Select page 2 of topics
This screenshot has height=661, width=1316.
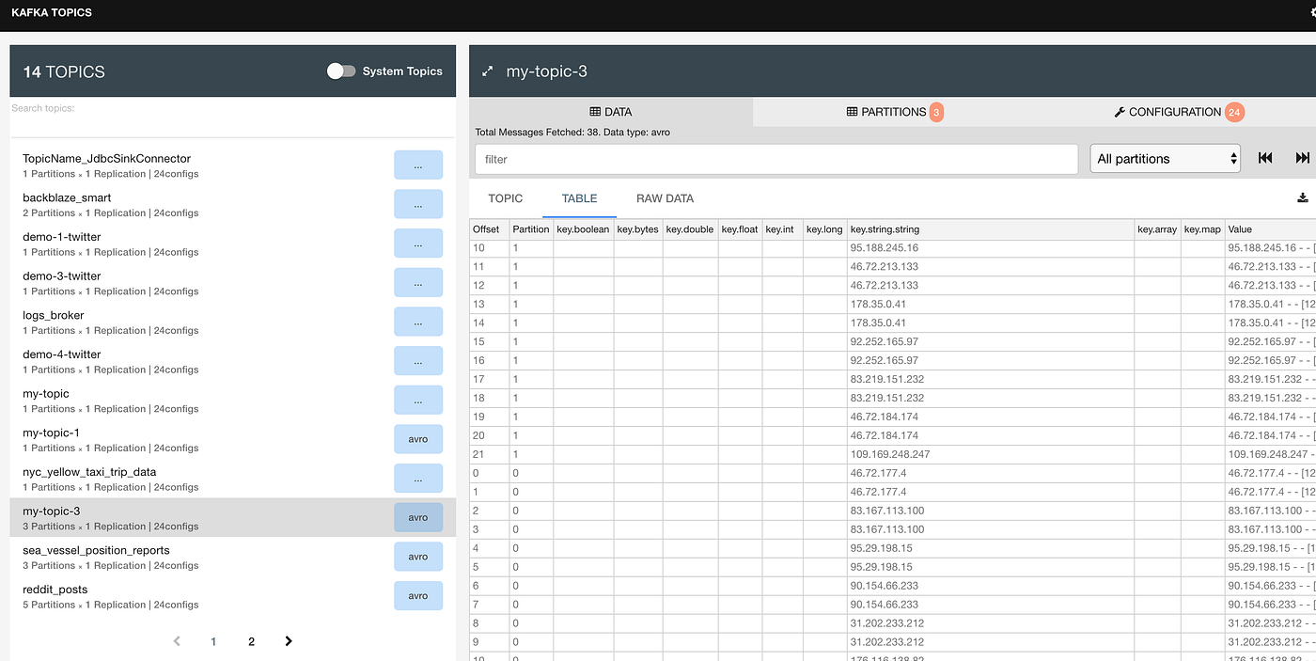(250, 640)
